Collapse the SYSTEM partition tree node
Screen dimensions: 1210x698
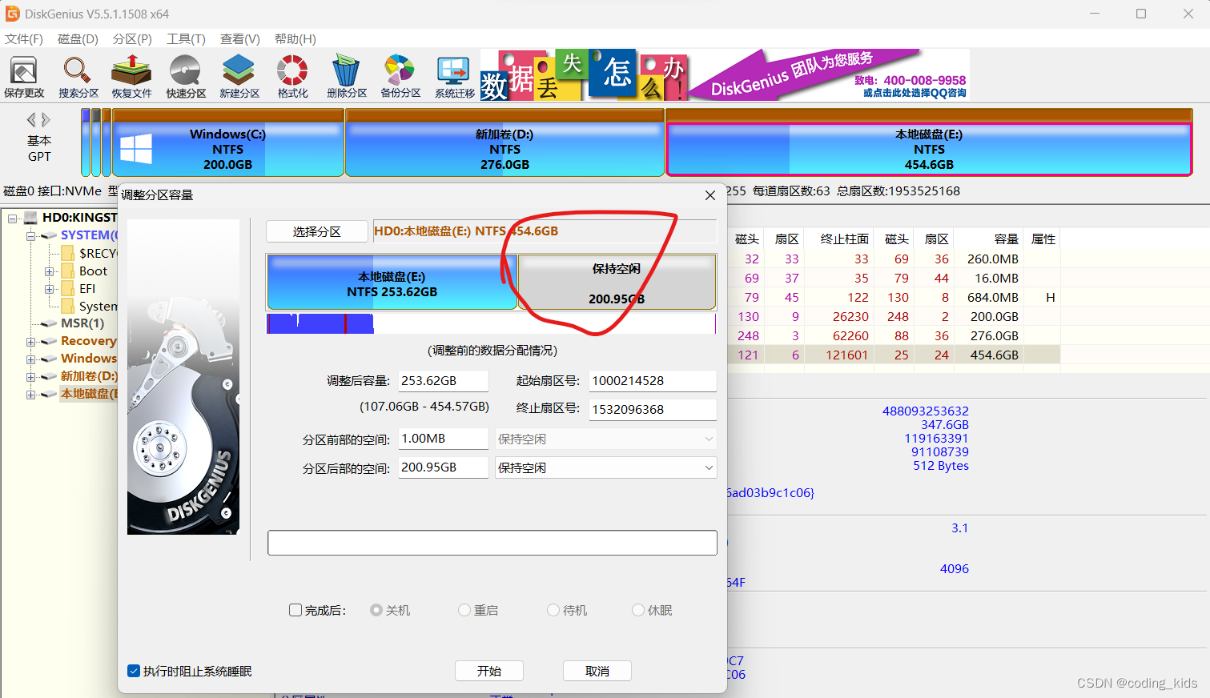click(x=31, y=235)
